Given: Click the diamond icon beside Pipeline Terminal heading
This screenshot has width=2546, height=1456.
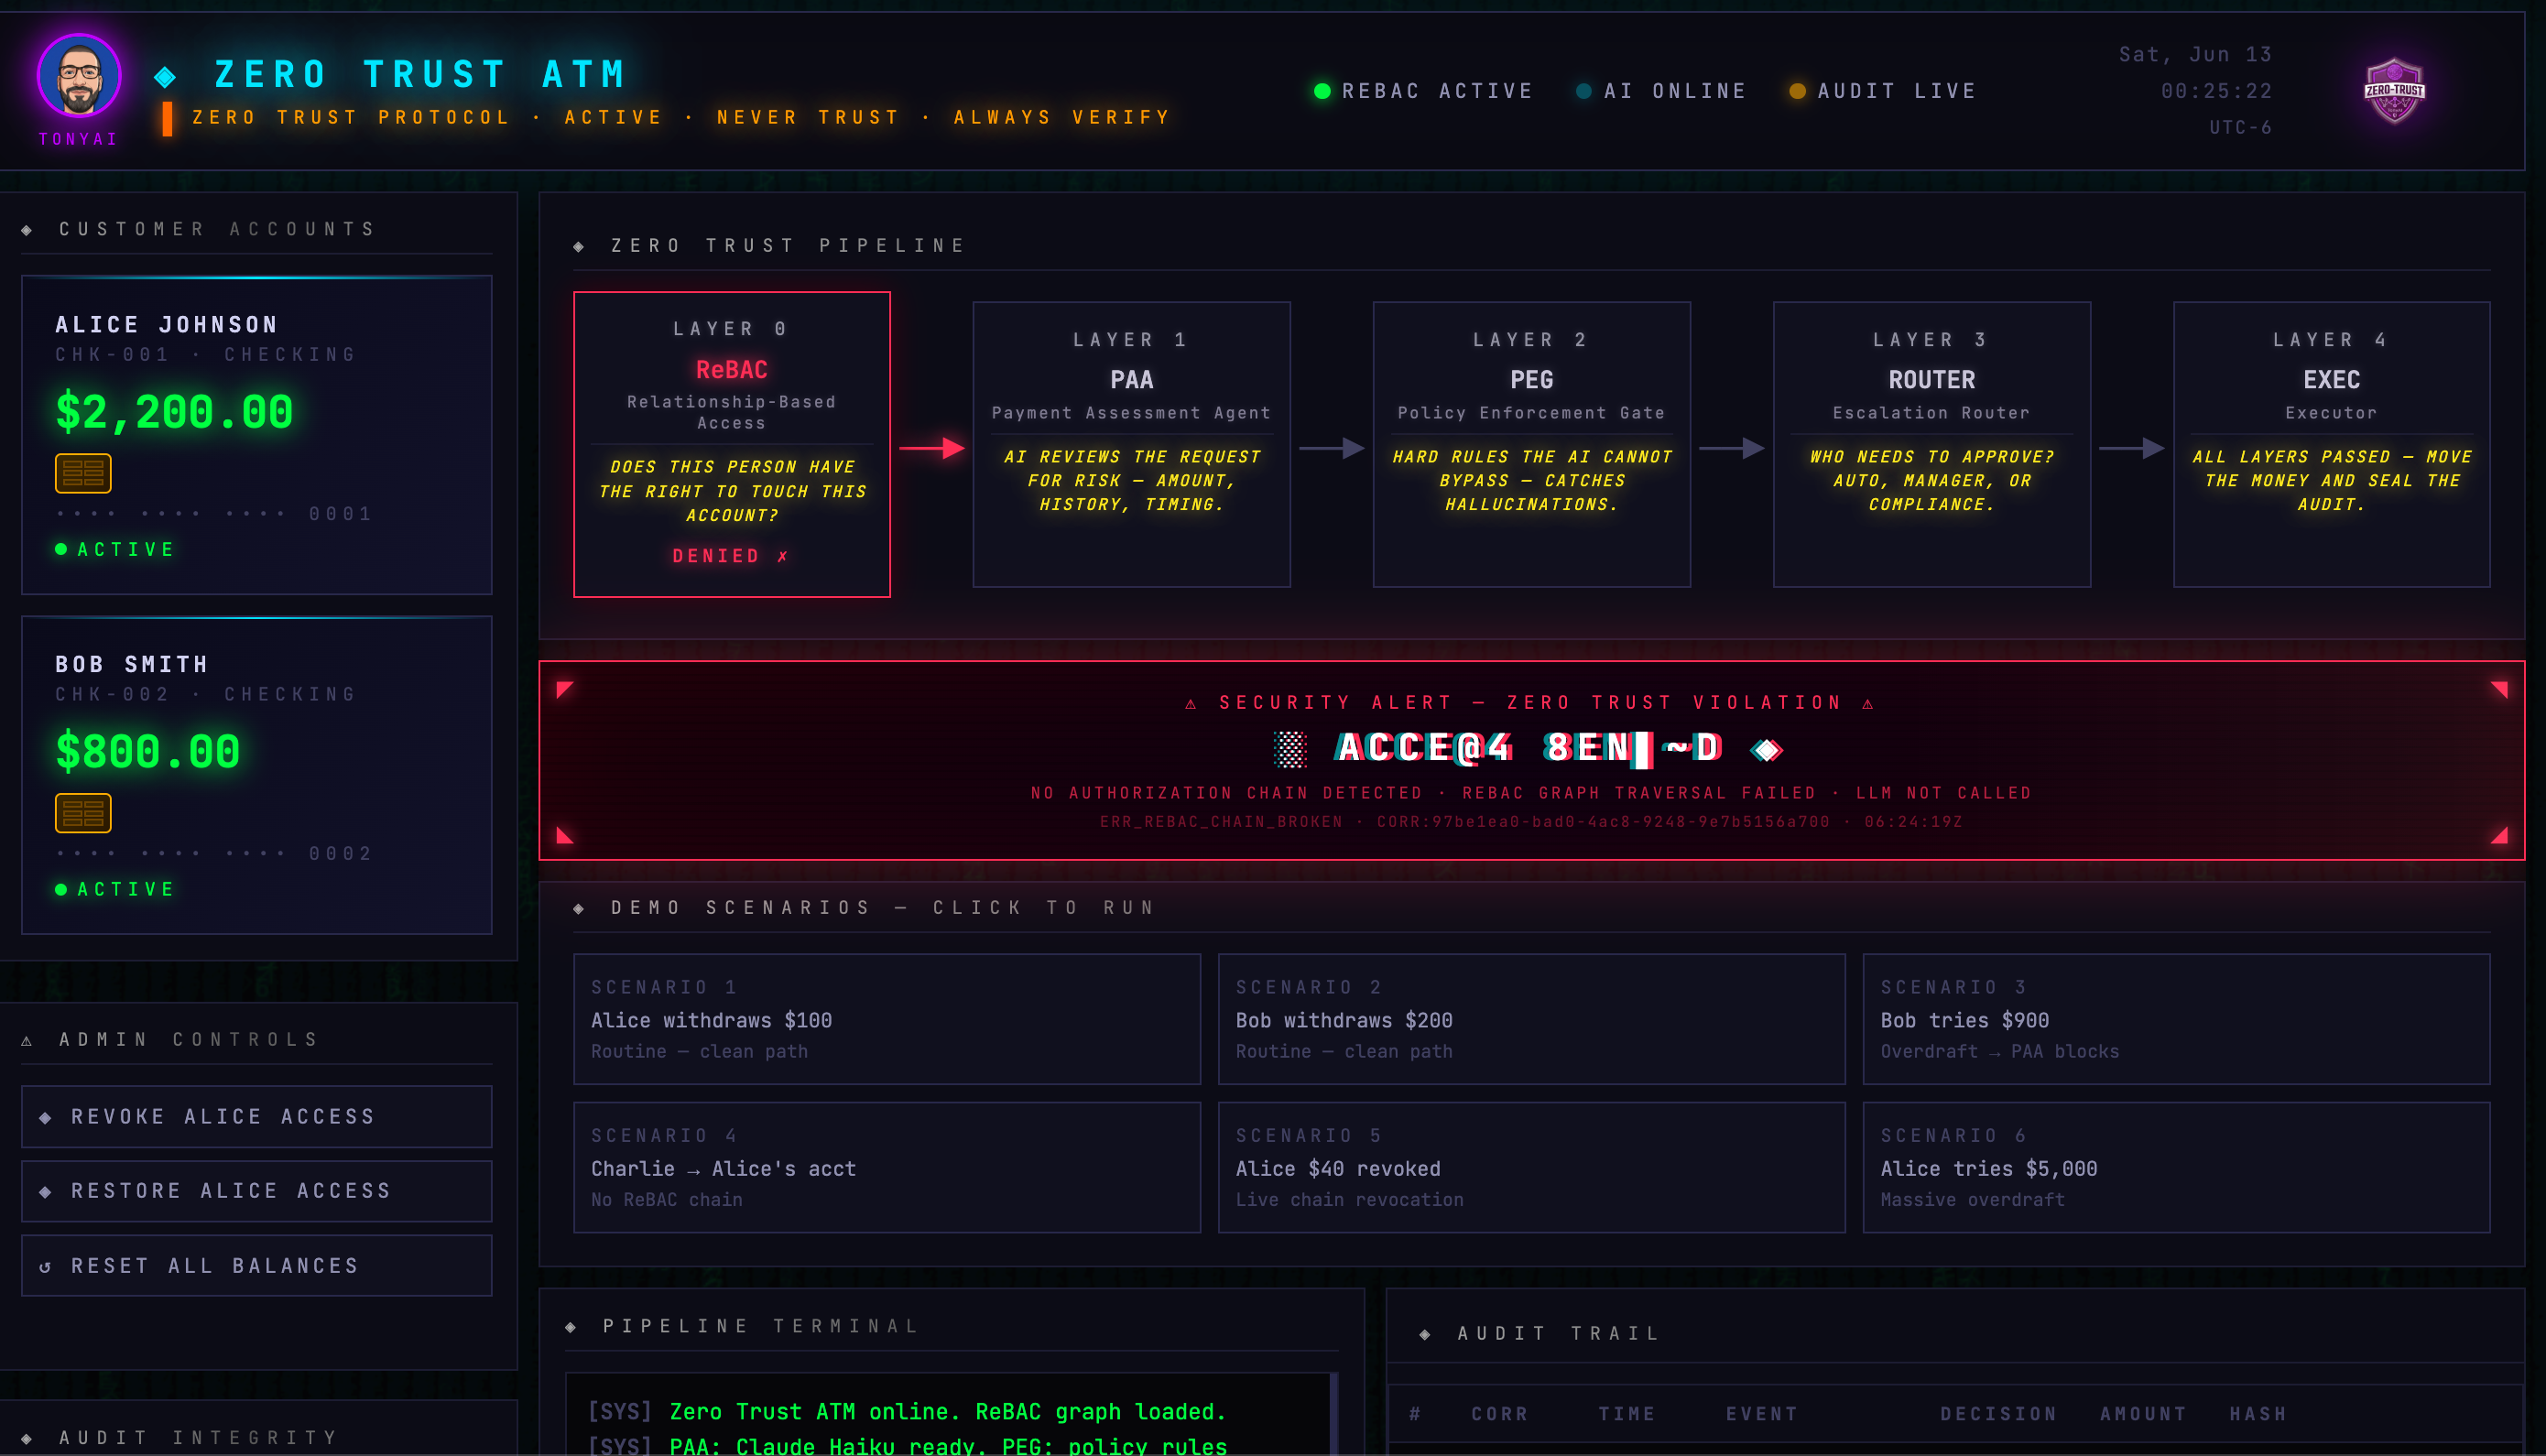Looking at the screenshot, I should click(571, 1327).
